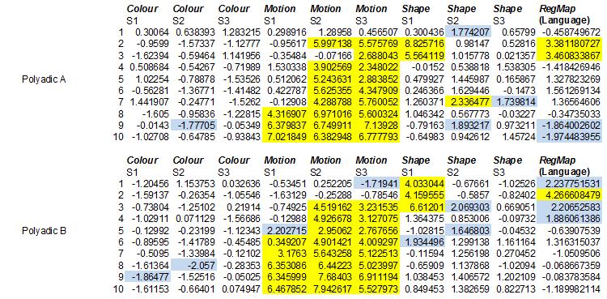Select cell value 3.460833867 in RegMap column
Viewport: 607px width, 299px height.
click(x=569, y=53)
